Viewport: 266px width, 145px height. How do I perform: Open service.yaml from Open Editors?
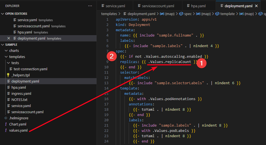point(27,20)
